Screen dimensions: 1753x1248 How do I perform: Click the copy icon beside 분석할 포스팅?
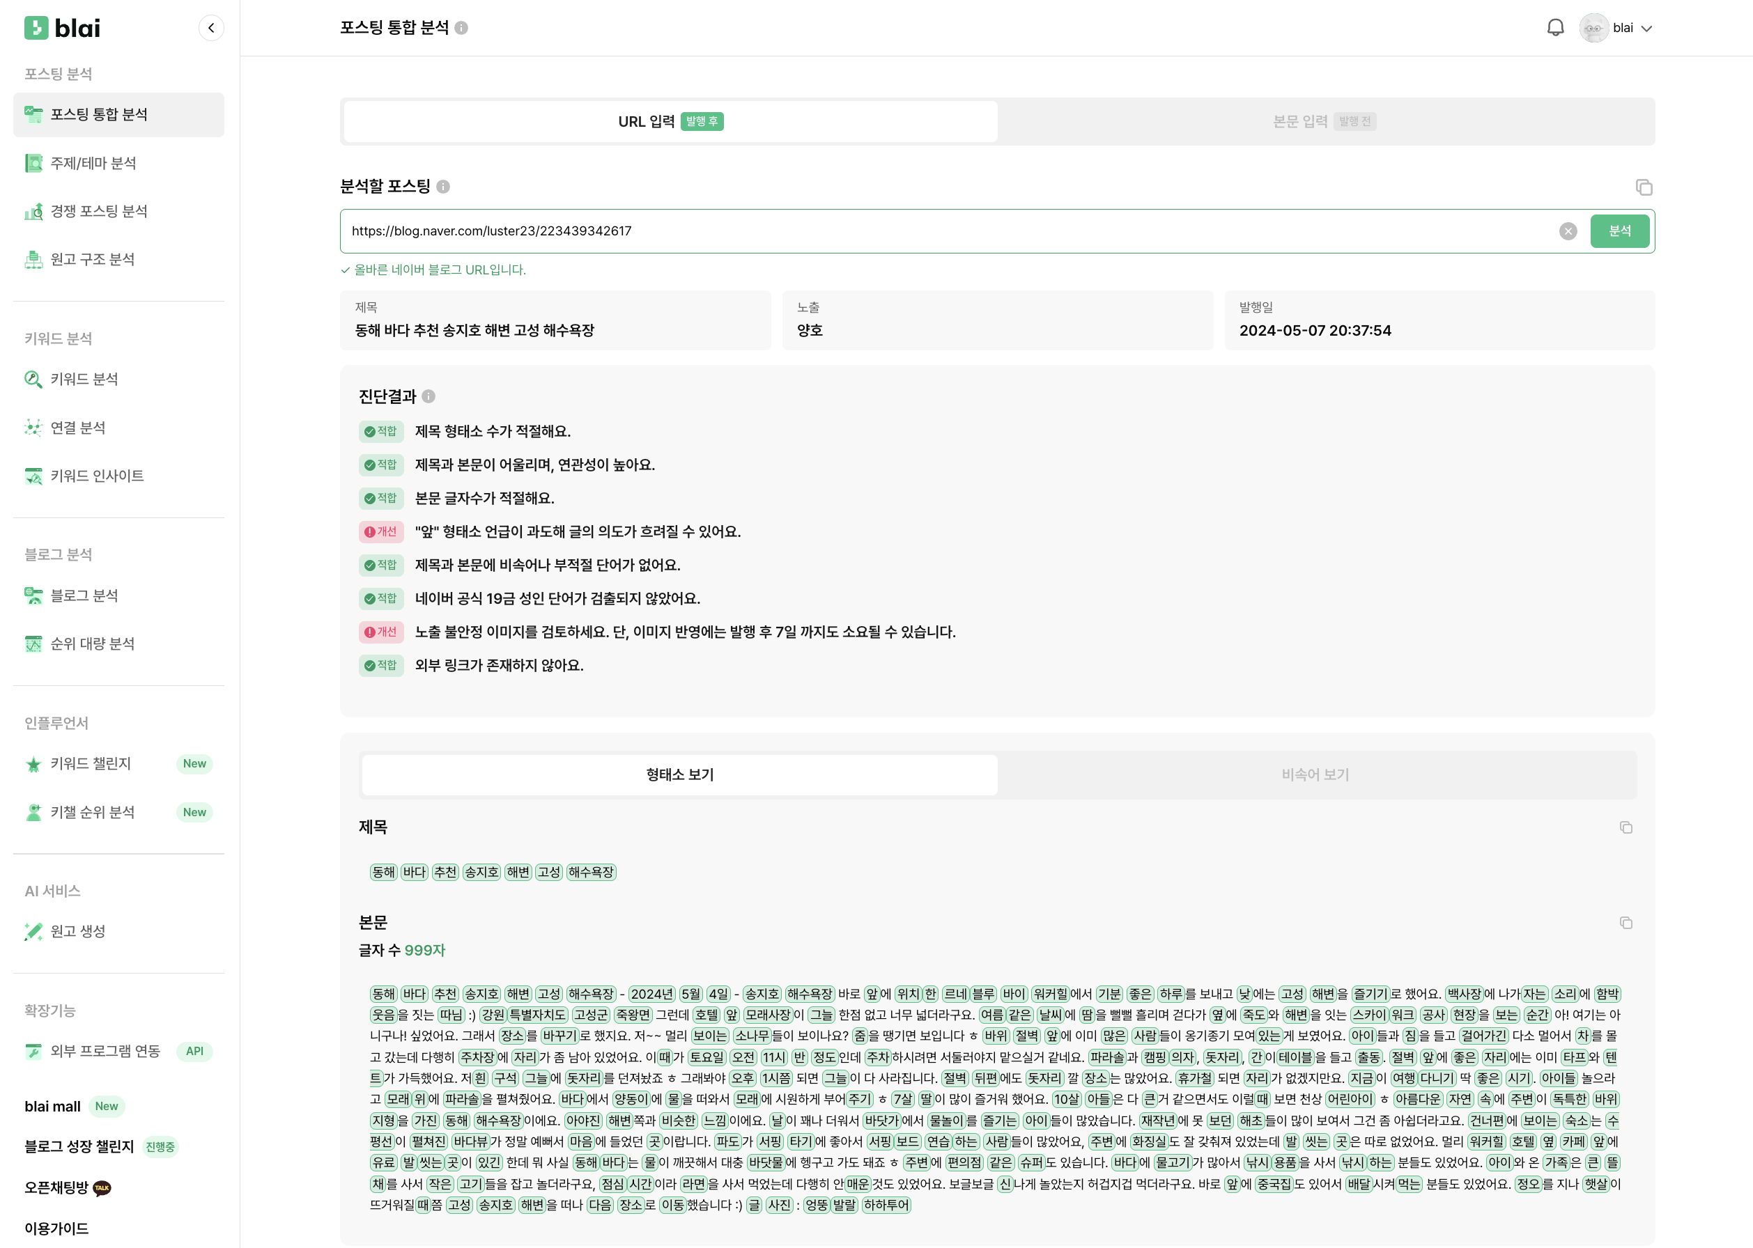pyautogui.click(x=1644, y=187)
